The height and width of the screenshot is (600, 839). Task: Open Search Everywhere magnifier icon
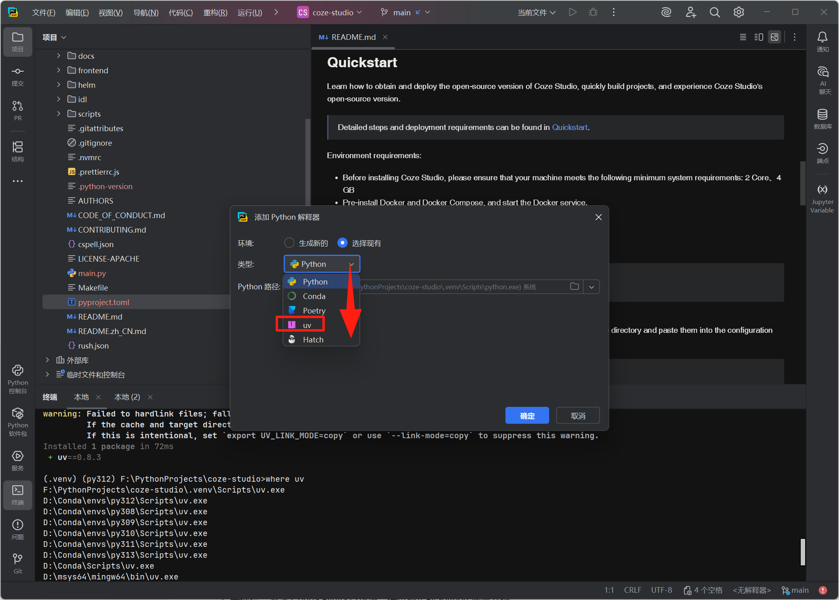[x=714, y=12]
